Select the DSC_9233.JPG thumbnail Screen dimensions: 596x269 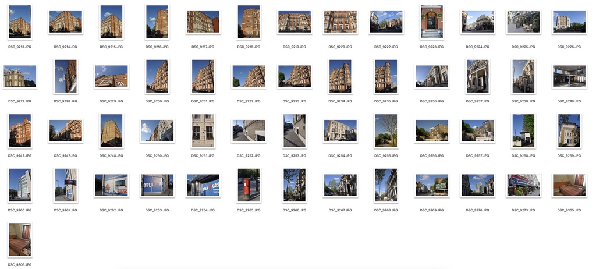click(x=295, y=76)
